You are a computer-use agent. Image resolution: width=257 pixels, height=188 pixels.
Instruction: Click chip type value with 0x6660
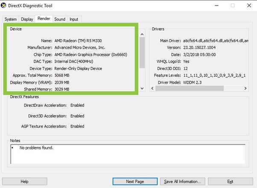pos(91,55)
